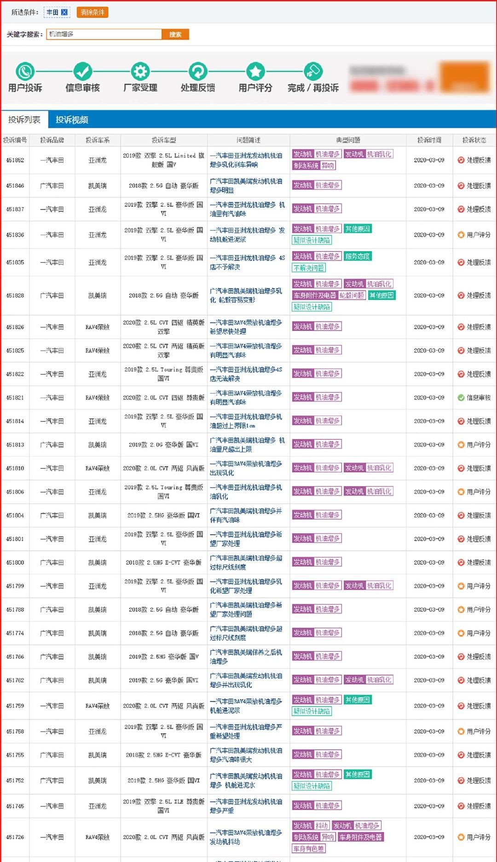
Task: Click the 完成/再投诉 step icon
Action: pos(313,71)
